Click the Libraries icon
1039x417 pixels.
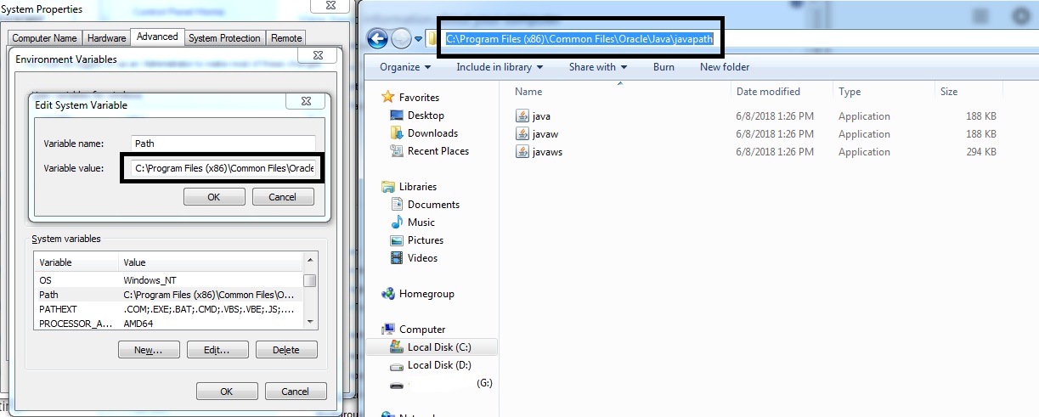[388, 187]
